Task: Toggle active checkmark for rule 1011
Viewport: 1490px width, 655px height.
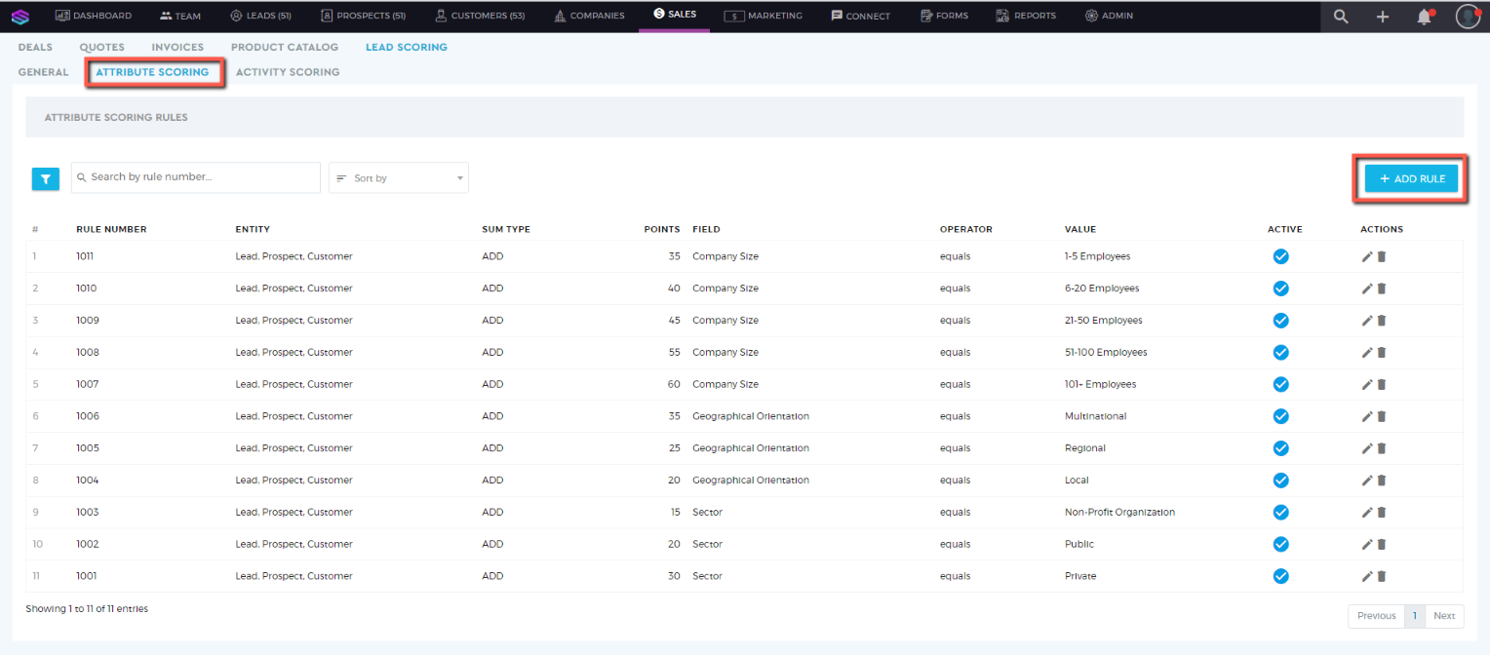Action: pos(1281,256)
